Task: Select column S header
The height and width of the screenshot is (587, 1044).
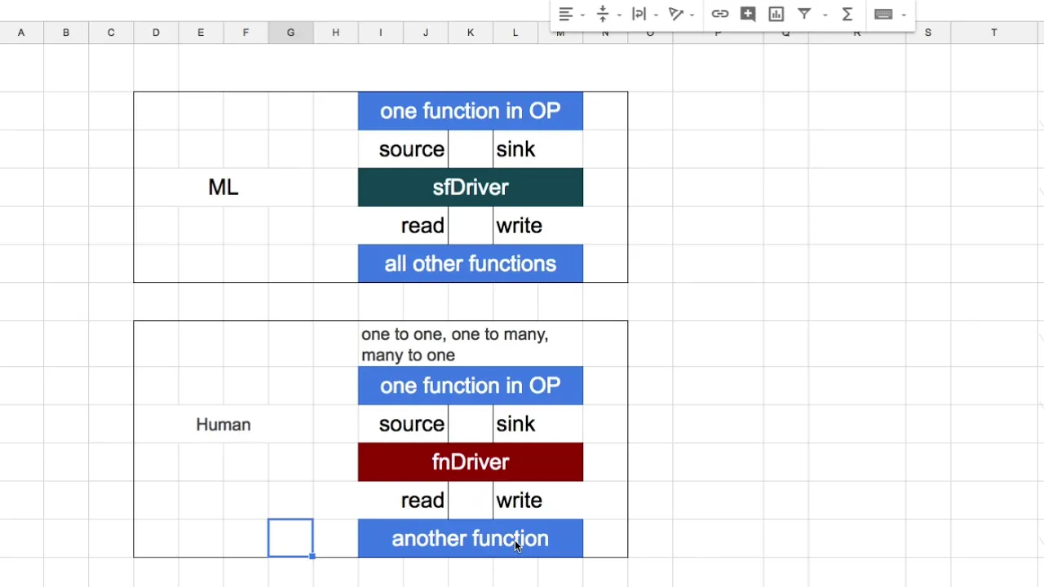Action: [x=927, y=33]
